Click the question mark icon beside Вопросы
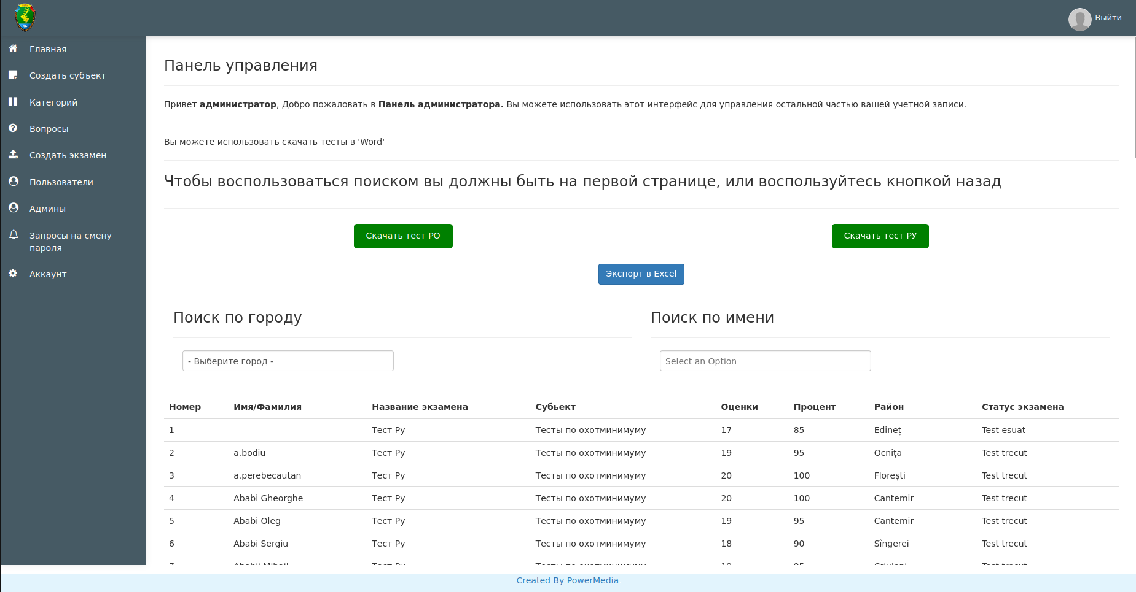The width and height of the screenshot is (1136, 592). (x=14, y=128)
